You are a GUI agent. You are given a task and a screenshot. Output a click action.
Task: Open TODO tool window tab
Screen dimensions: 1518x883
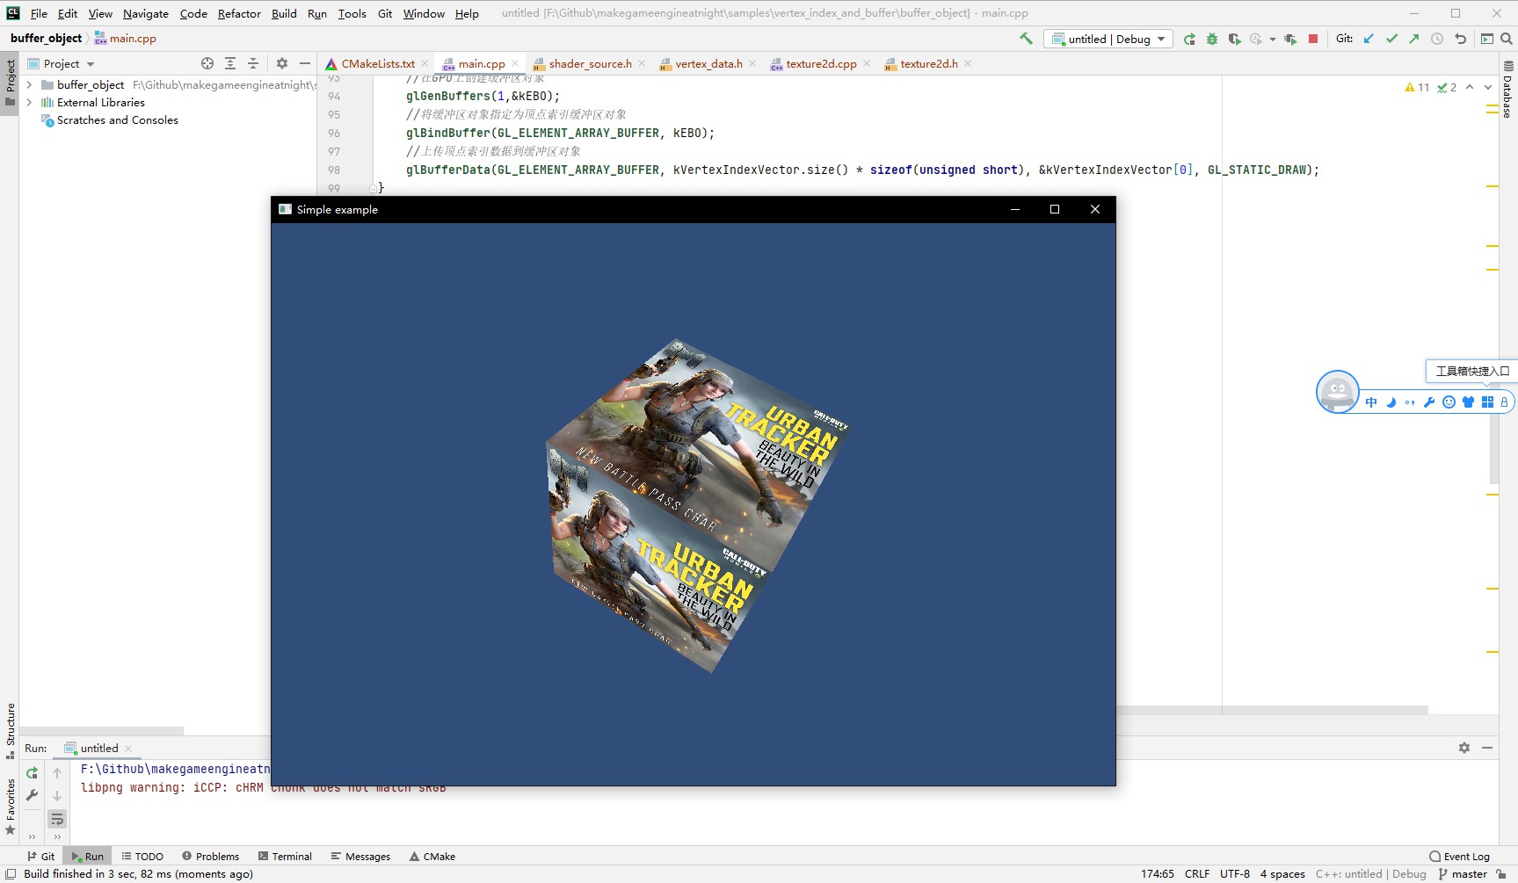[142, 857]
